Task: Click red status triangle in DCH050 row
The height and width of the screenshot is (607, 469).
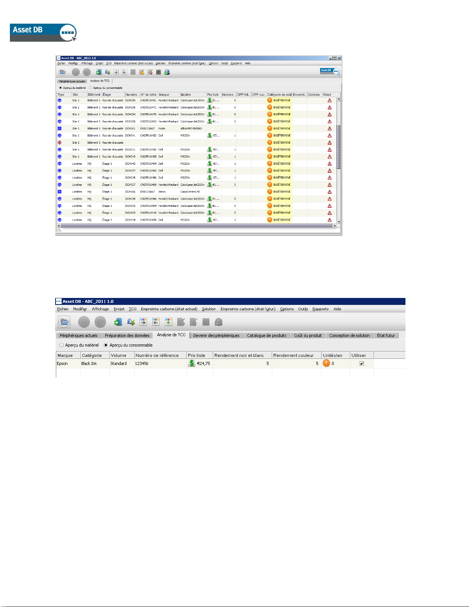Action: (x=330, y=100)
